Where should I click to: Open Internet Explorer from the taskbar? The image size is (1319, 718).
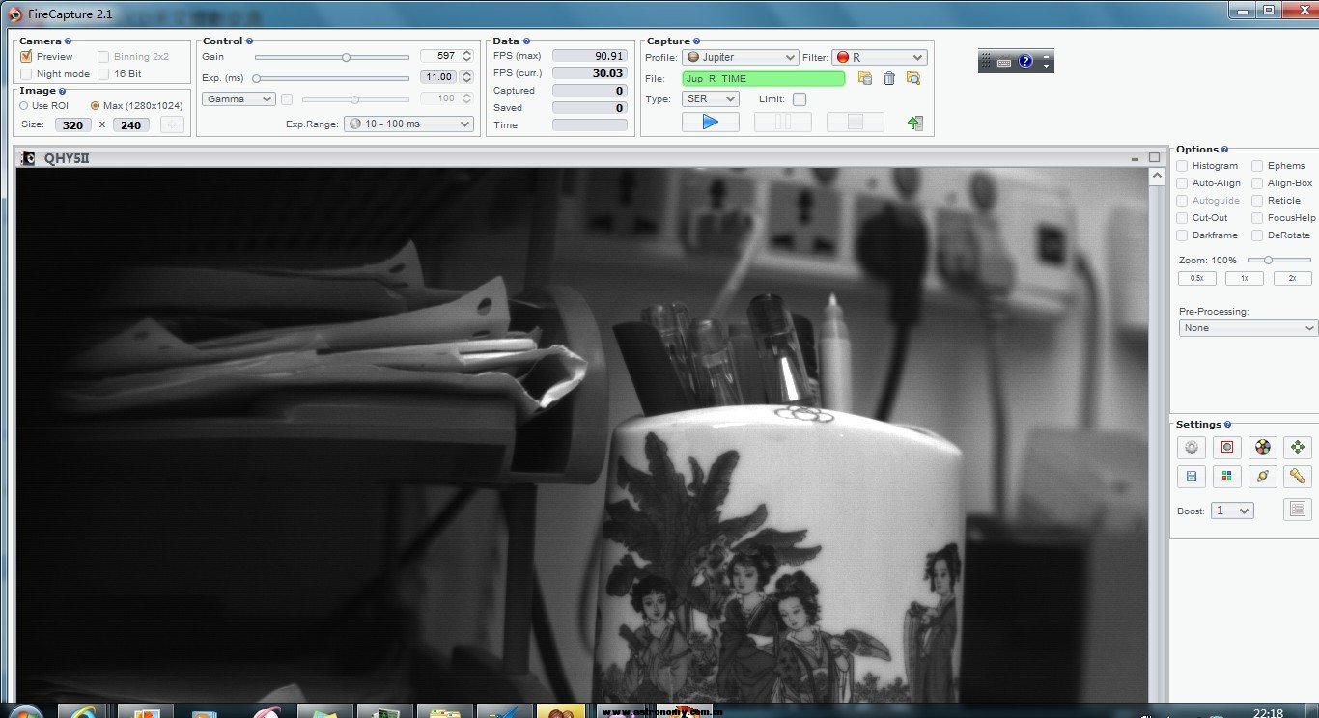pos(82,712)
